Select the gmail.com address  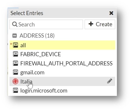(x=62, y=72)
